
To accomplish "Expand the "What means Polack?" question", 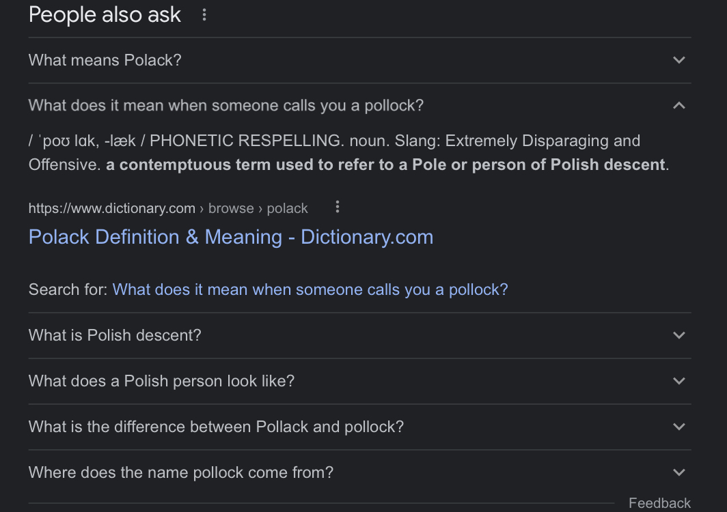I will [360, 60].
